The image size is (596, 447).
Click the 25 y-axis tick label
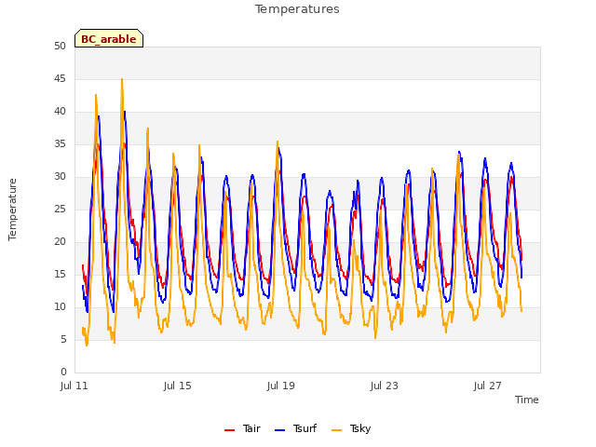60,209
